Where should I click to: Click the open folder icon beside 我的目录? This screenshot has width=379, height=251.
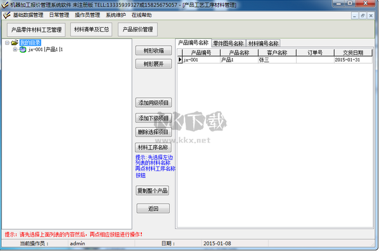click(15, 43)
